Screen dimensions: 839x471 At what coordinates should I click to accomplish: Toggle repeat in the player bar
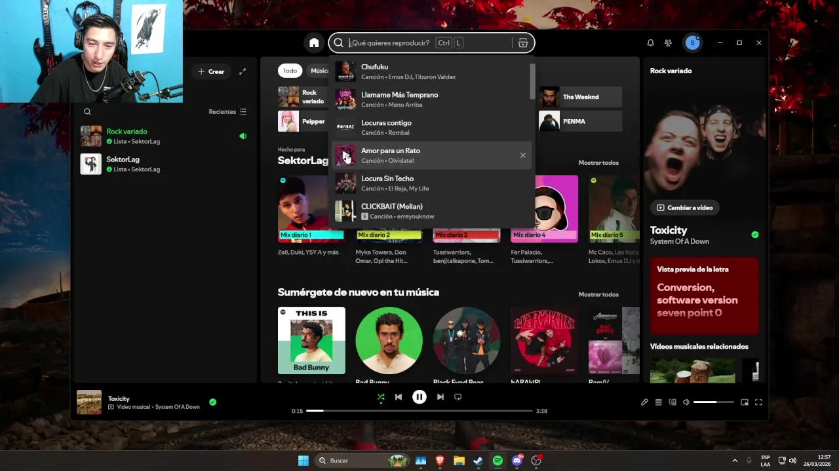458,397
